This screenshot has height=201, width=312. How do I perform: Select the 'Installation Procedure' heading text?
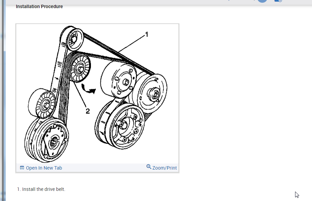click(x=40, y=6)
